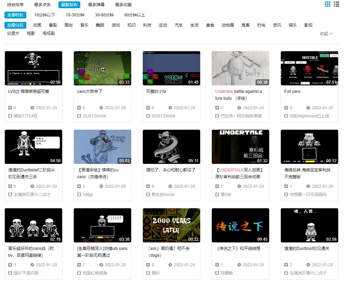Screen dimensions: 344x281
Task: Click play count icon on 原杉审判战前三回合动画 card
Action: pyautogui.click(x=217, y=186)
